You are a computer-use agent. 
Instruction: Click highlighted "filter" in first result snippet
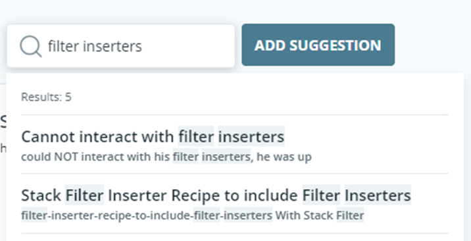(x=186, y=157)
